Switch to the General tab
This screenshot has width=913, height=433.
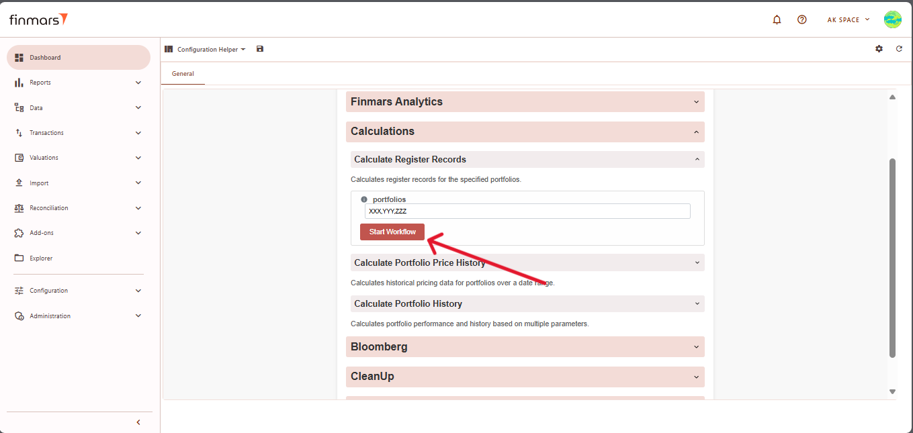click(183, 74)
